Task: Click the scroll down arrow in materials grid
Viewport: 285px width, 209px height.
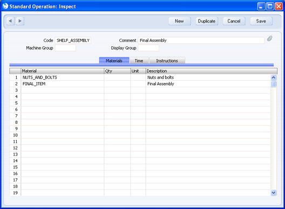Action: [273, 192]
